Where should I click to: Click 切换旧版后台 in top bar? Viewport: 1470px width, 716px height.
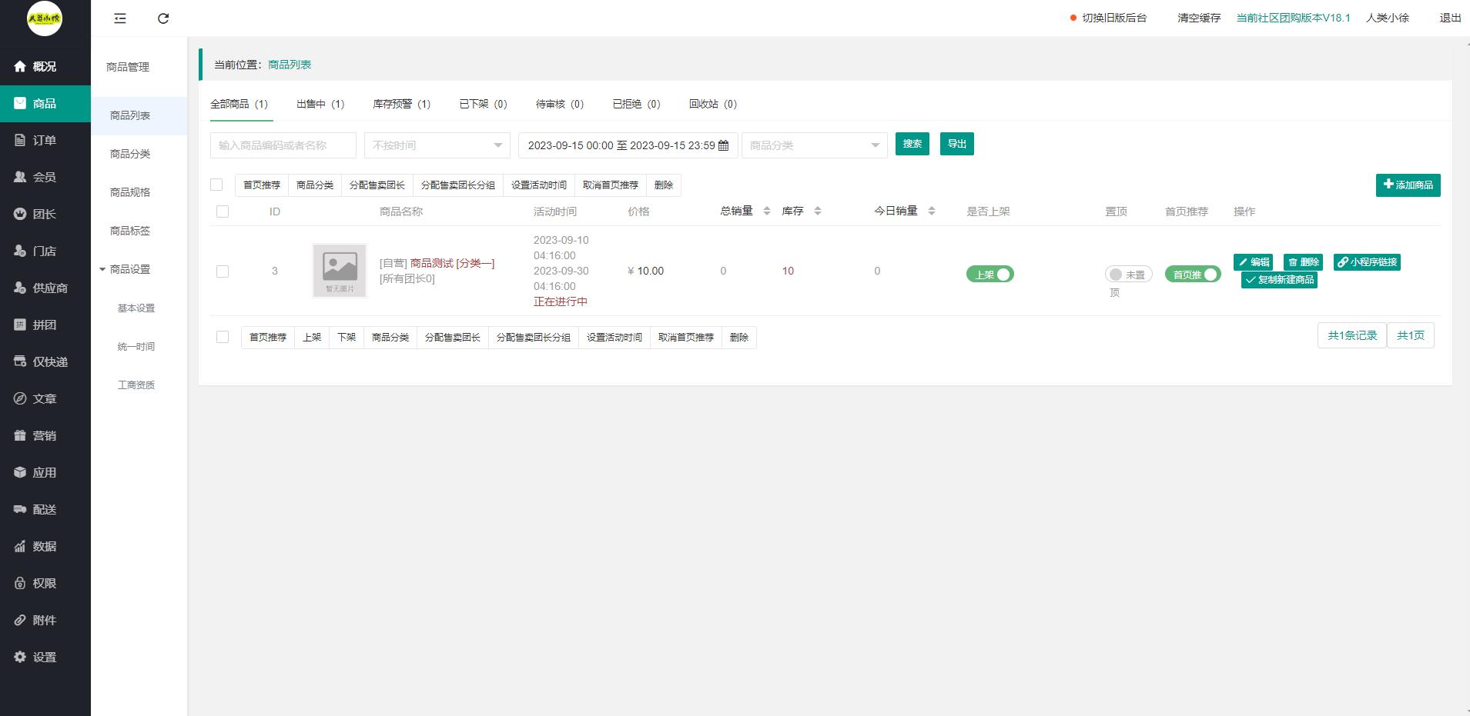tap(1114, 18)
